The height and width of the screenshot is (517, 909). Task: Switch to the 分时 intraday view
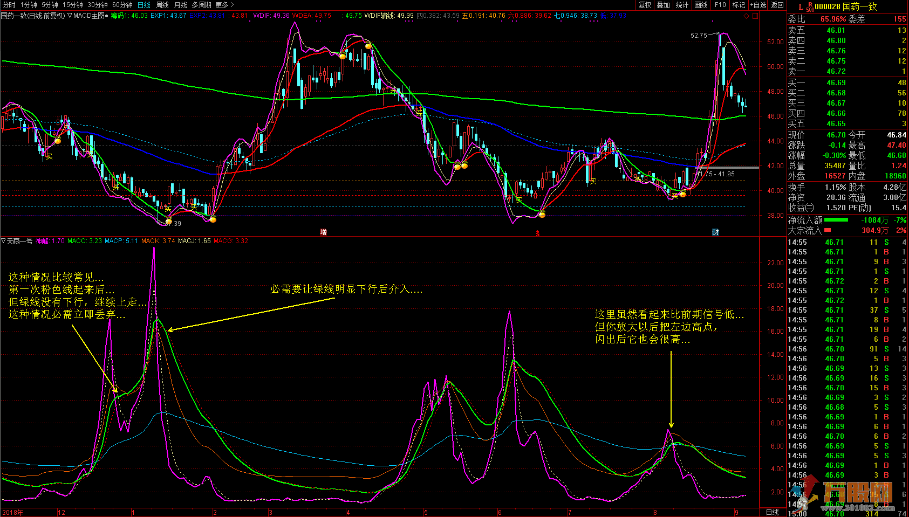[9, 5]
